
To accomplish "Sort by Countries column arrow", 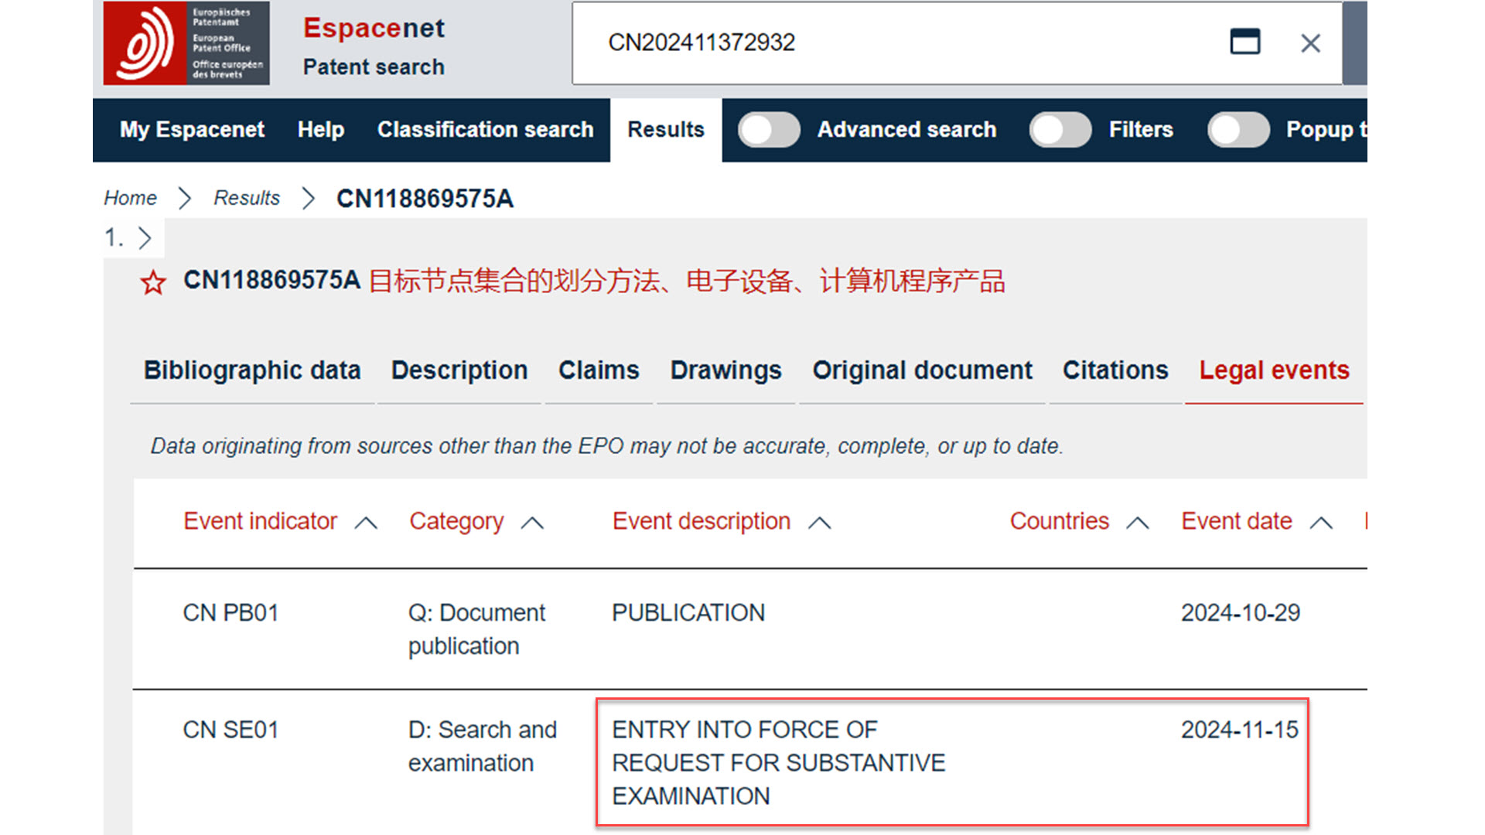I will click(1137, 523).
